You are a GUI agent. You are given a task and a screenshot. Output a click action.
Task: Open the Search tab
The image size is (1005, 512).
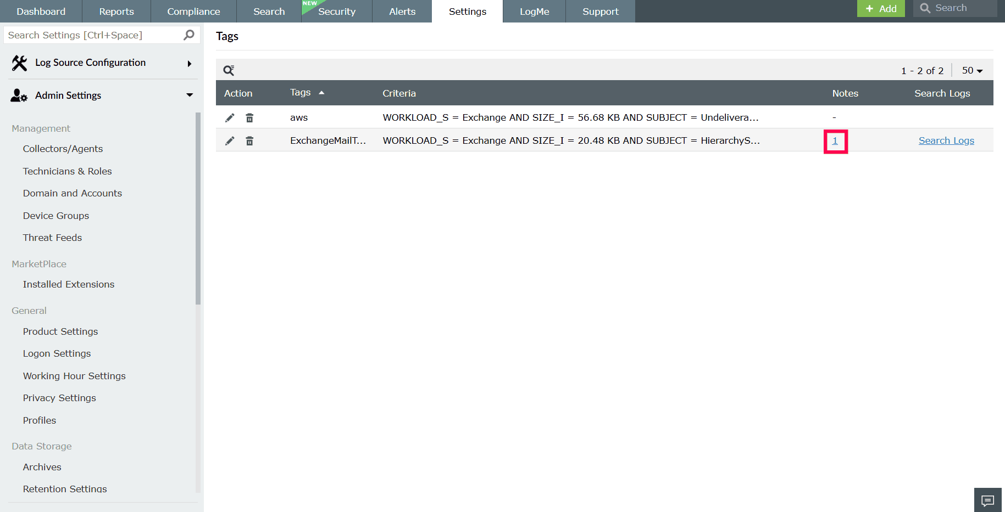pyautogui.click(x=269, y=12)
